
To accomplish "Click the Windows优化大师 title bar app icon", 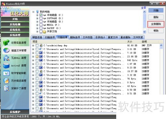I will point(3,4).
